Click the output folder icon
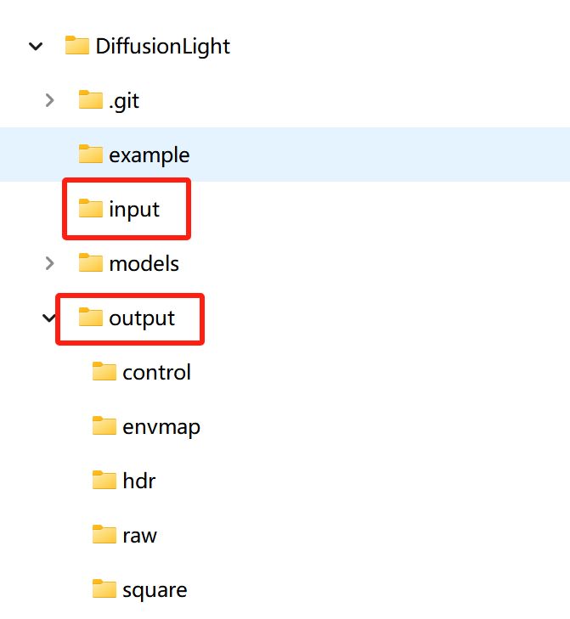 tap(90, 318)
